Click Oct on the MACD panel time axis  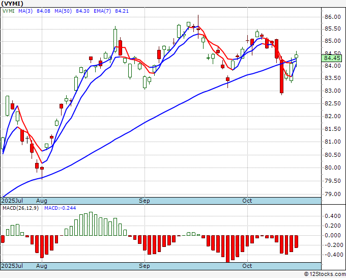tap(247, 266)
